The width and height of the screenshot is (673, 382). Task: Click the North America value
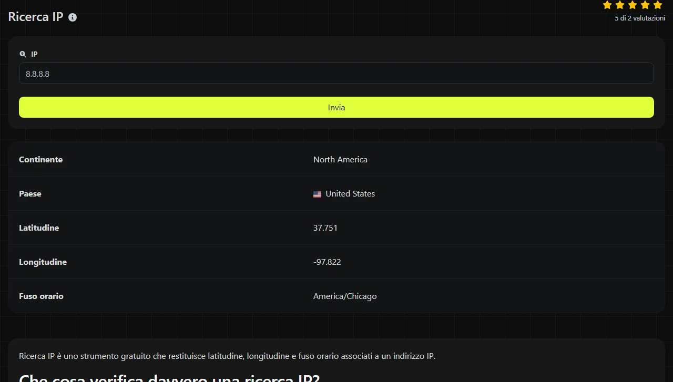click(340, 160)
